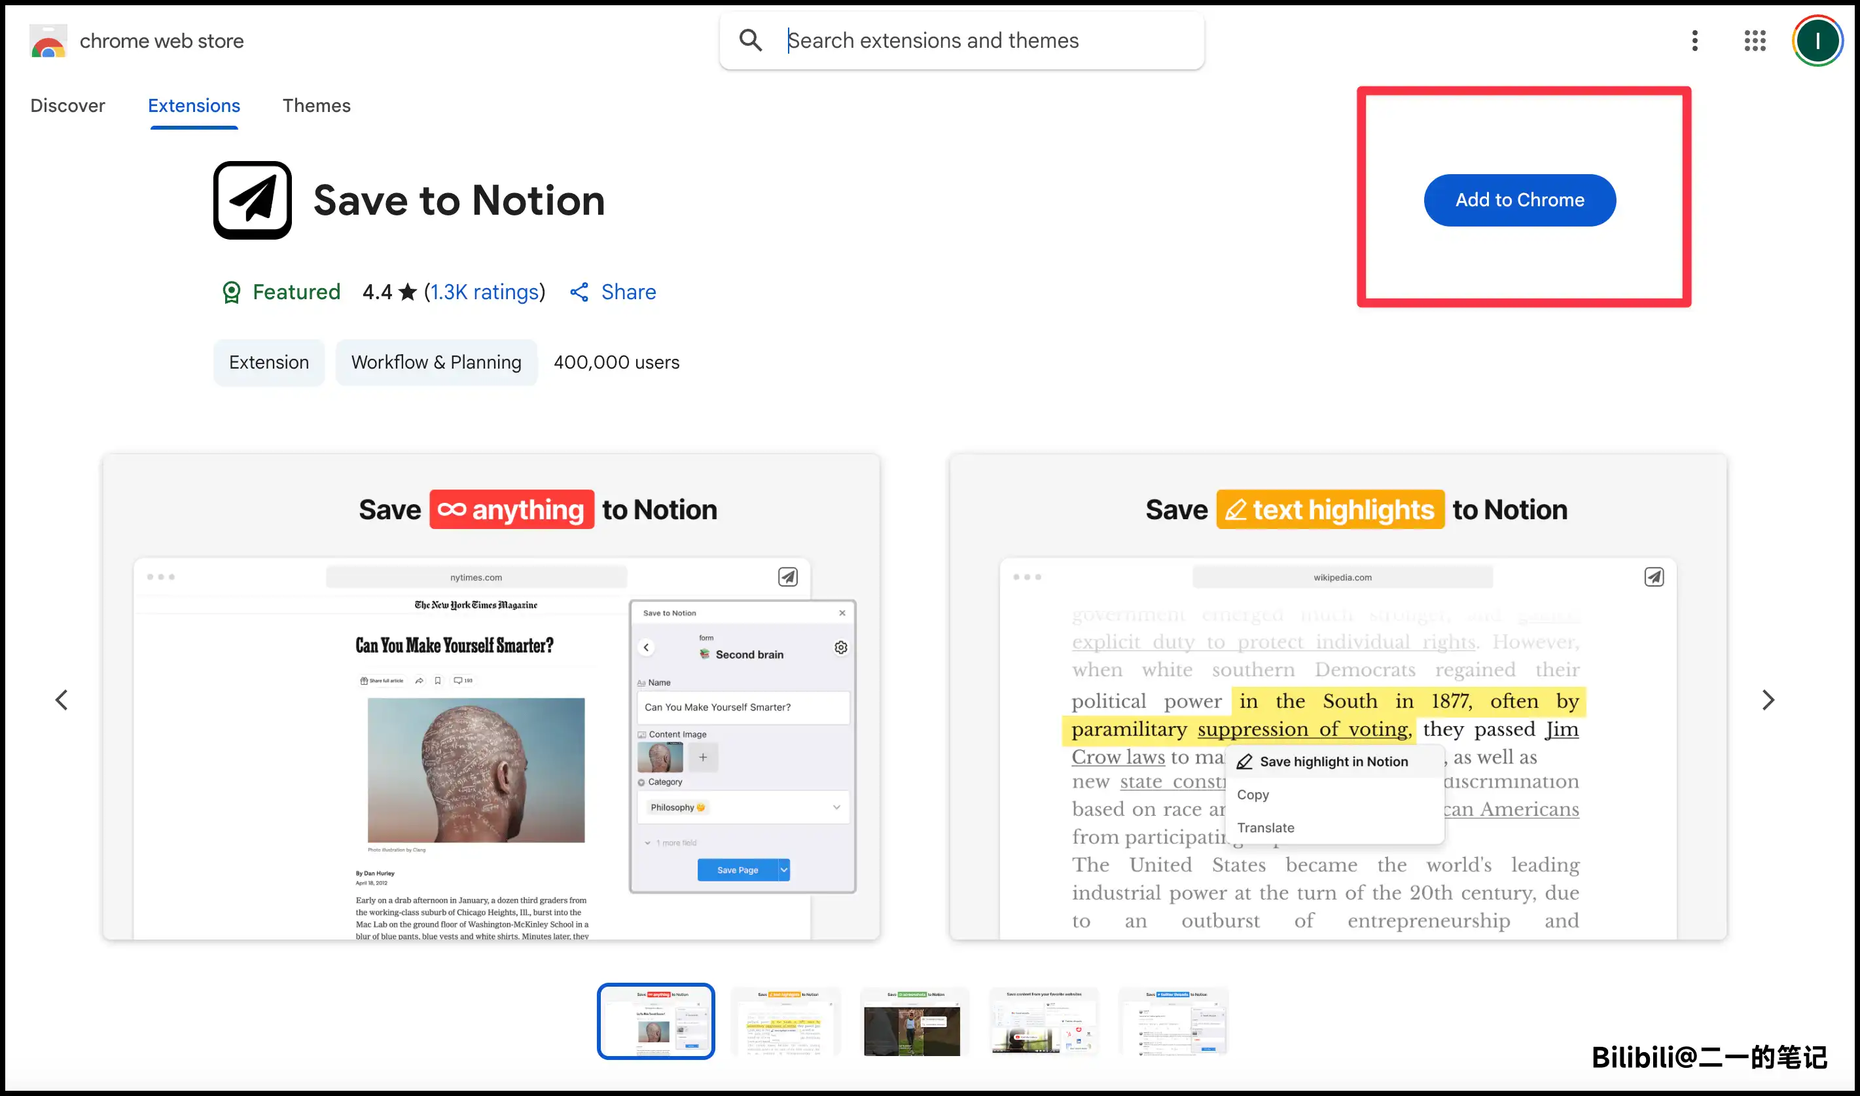Viewport: 1860px width, 1096px height.
Task: Click the back chevron in the Second brain form
Action: (647, 647)
